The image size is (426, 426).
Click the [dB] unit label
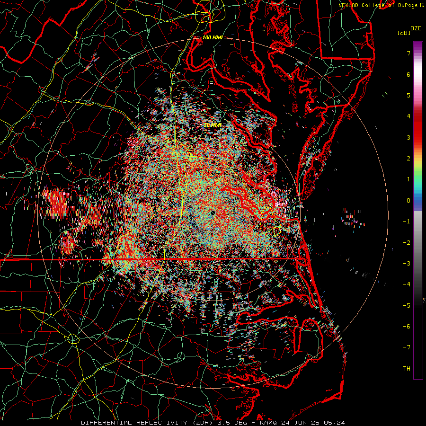coord(404,33)
